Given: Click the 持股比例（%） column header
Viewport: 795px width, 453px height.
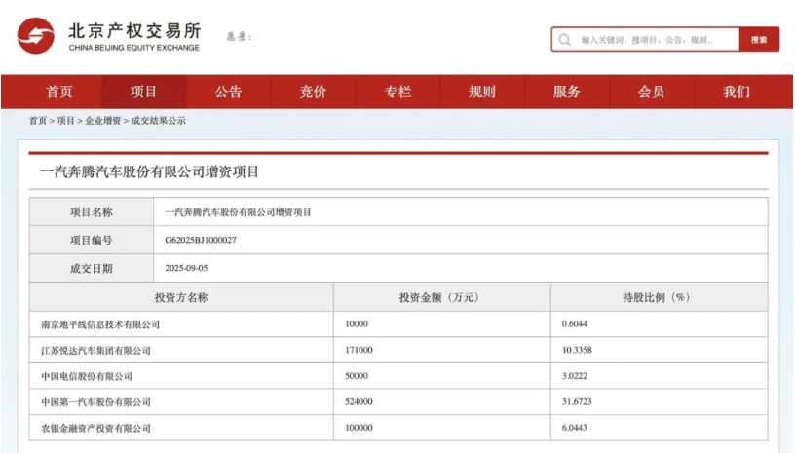Looking at the screenshot, I should (x=660, y=297).
